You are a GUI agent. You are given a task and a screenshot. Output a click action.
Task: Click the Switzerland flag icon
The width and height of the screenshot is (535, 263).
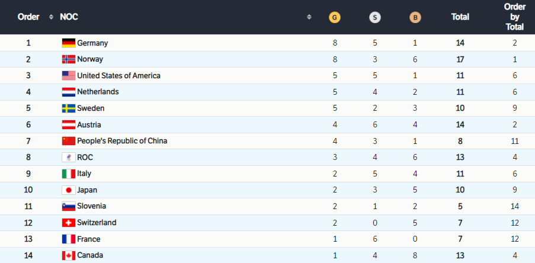(69, 223)
